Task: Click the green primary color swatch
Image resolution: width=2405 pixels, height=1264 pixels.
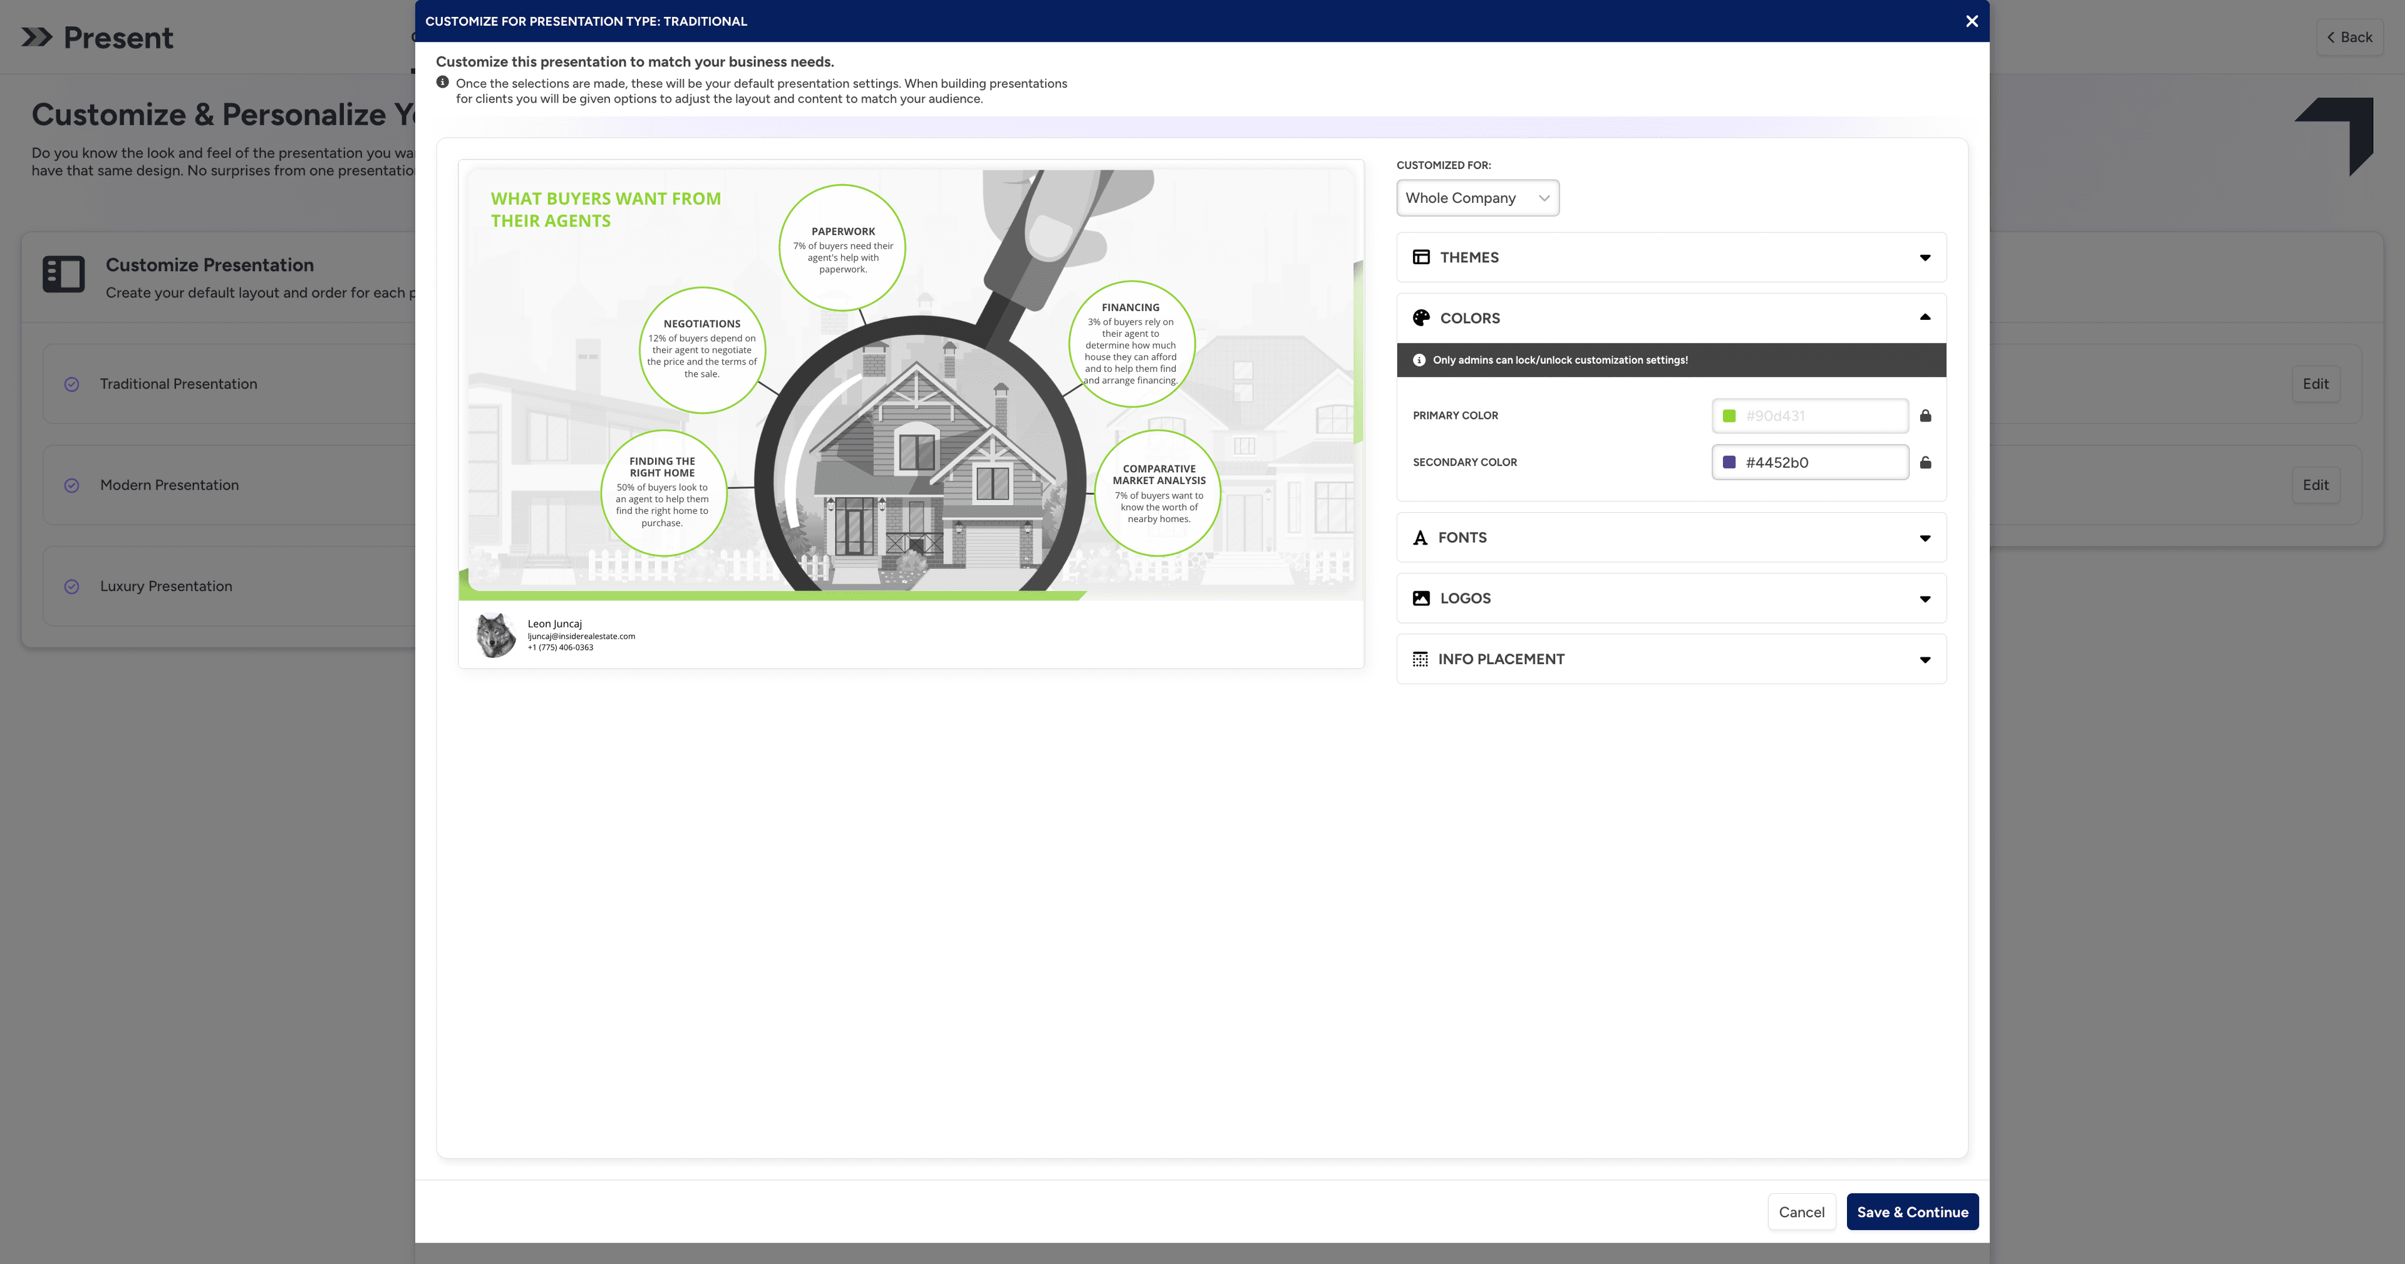Action: (1729, 416)
